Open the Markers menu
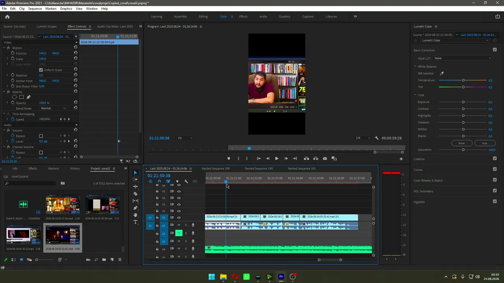Screen dimensions: 504x283 [51, 9]
